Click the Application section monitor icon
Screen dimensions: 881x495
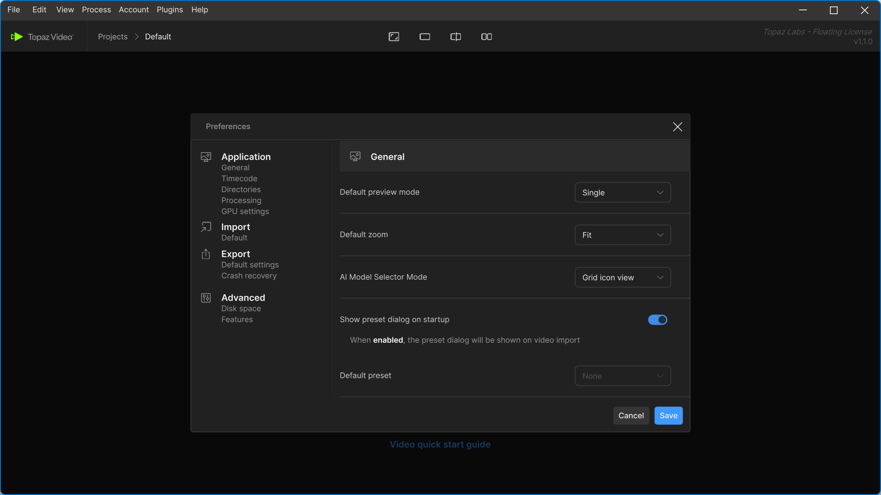(x=206, y=157)
